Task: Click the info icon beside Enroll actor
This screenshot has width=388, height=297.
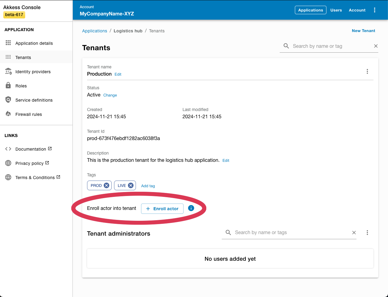Action: [x=191, y=208]
